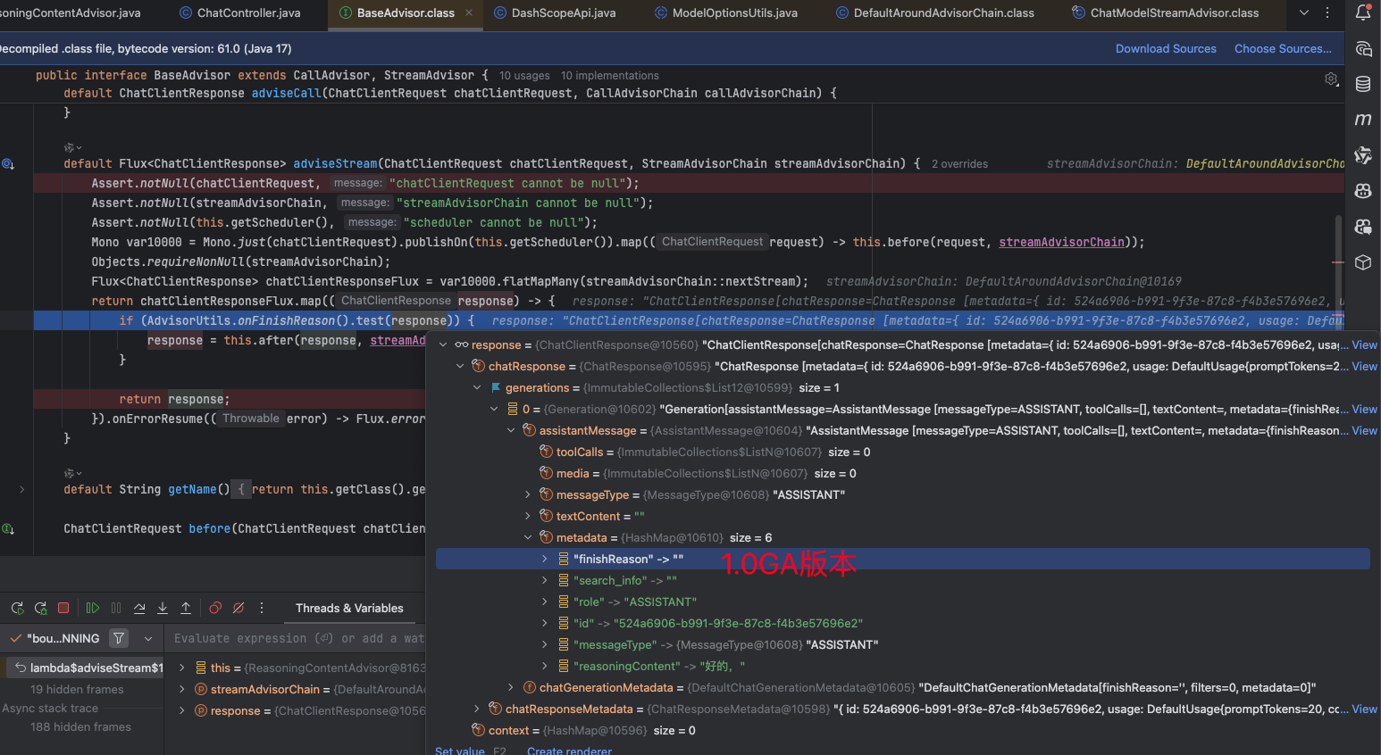Toggle the thread filter funnel button
Viewport: 1381px width, 755px height.
[119, 638]
